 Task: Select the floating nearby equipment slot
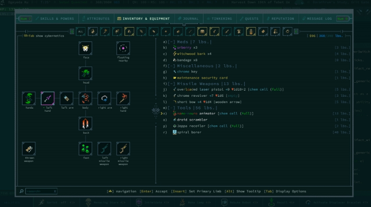123,48
